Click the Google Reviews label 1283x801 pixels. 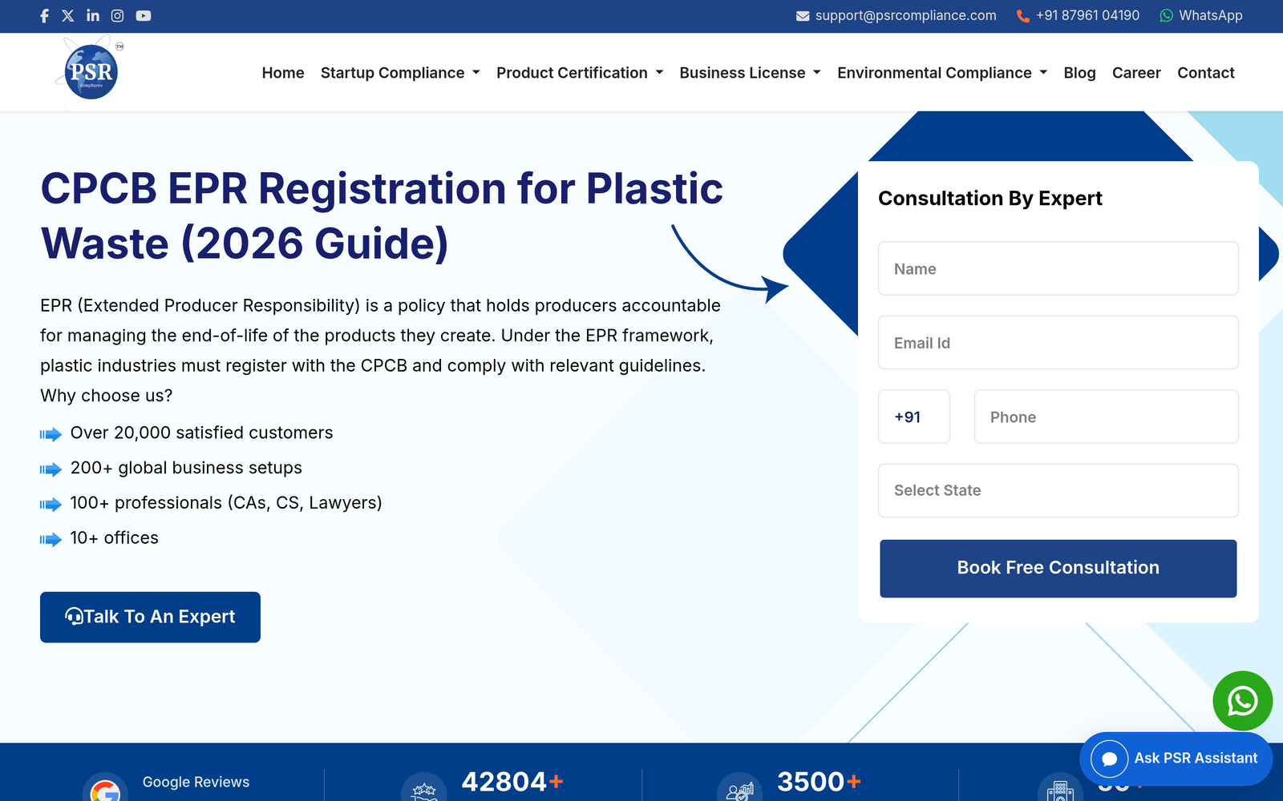click(196, 782)
